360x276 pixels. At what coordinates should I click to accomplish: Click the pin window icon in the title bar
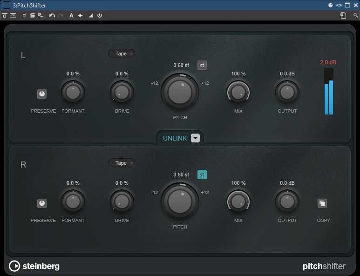click(x=339, y=5)
